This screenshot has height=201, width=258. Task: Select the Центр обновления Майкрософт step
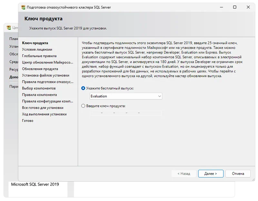(47, 62)
